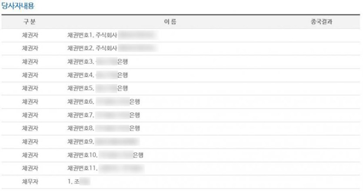Click 채권자 label beside 채권번호9
The image size is (363, 191).
tap(30, 142)
